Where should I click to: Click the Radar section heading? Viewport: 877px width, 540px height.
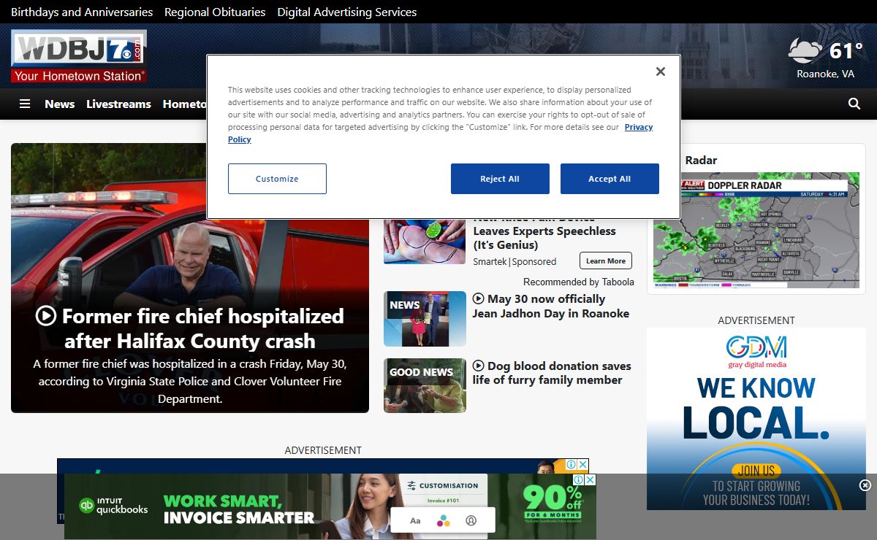tap(701, 160)
